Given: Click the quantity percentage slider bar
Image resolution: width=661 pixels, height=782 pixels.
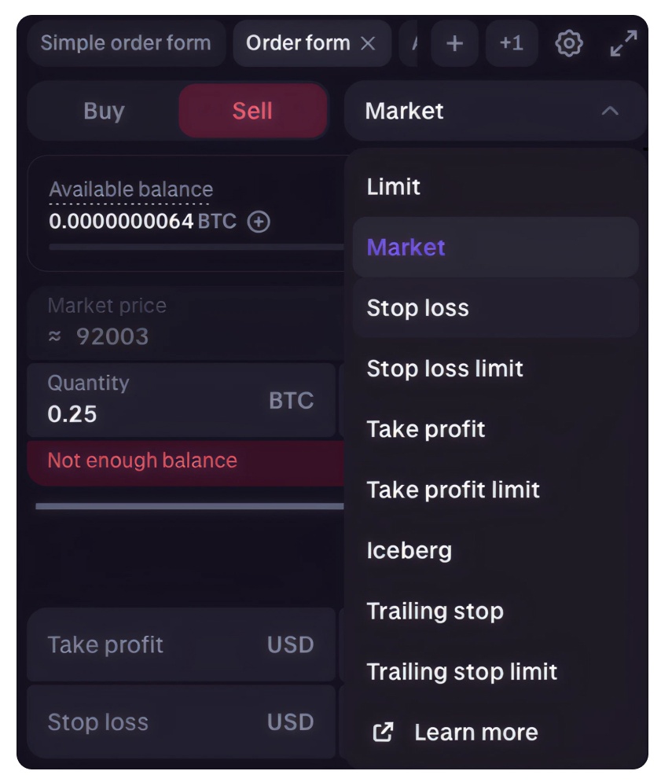Looking at the screenshot, I should 189,506.
